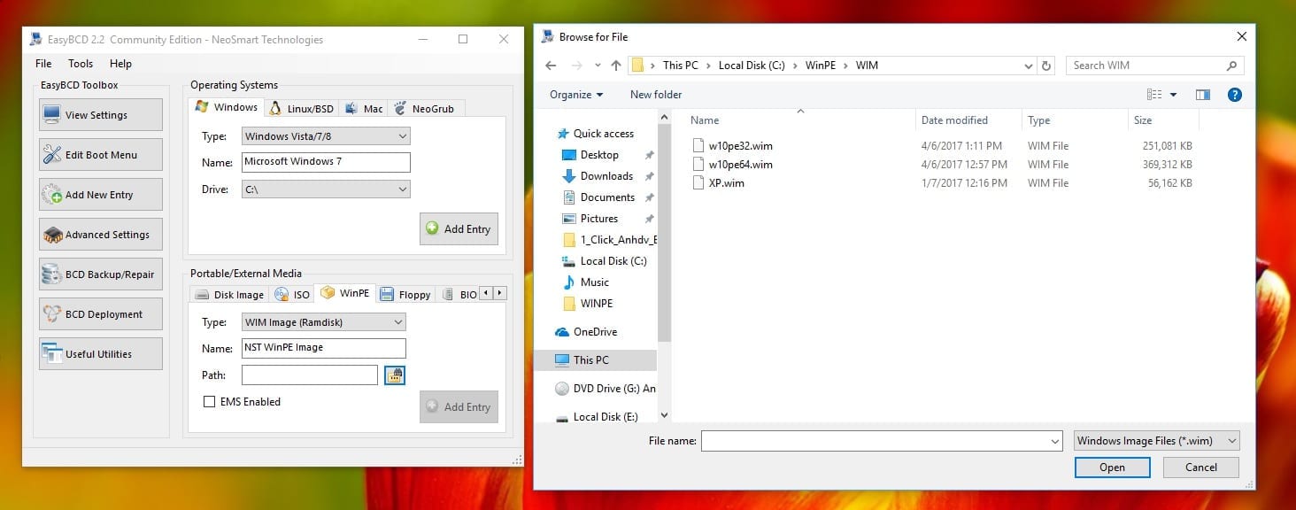Click Add New Entry toolbox button
Screen dimensions: 1296x510
click(100, 195)
